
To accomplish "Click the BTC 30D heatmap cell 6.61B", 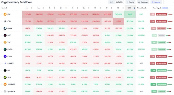I will tap(130, 14).
